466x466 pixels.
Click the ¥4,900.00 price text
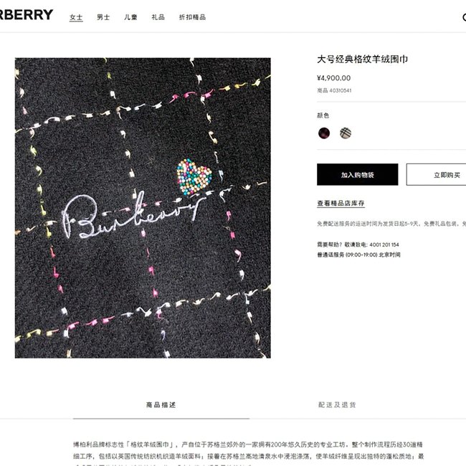click(334, 78)
